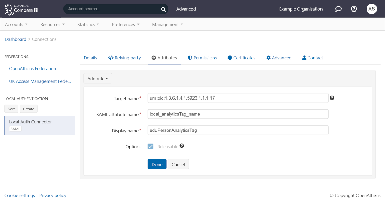Select the Local Auth Connector in the sidebar
The image size is (385, 216).
[x=31, y=122]
